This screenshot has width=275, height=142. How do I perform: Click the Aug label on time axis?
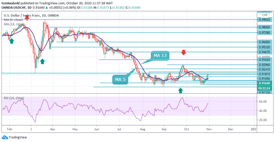tap(143, 129)
